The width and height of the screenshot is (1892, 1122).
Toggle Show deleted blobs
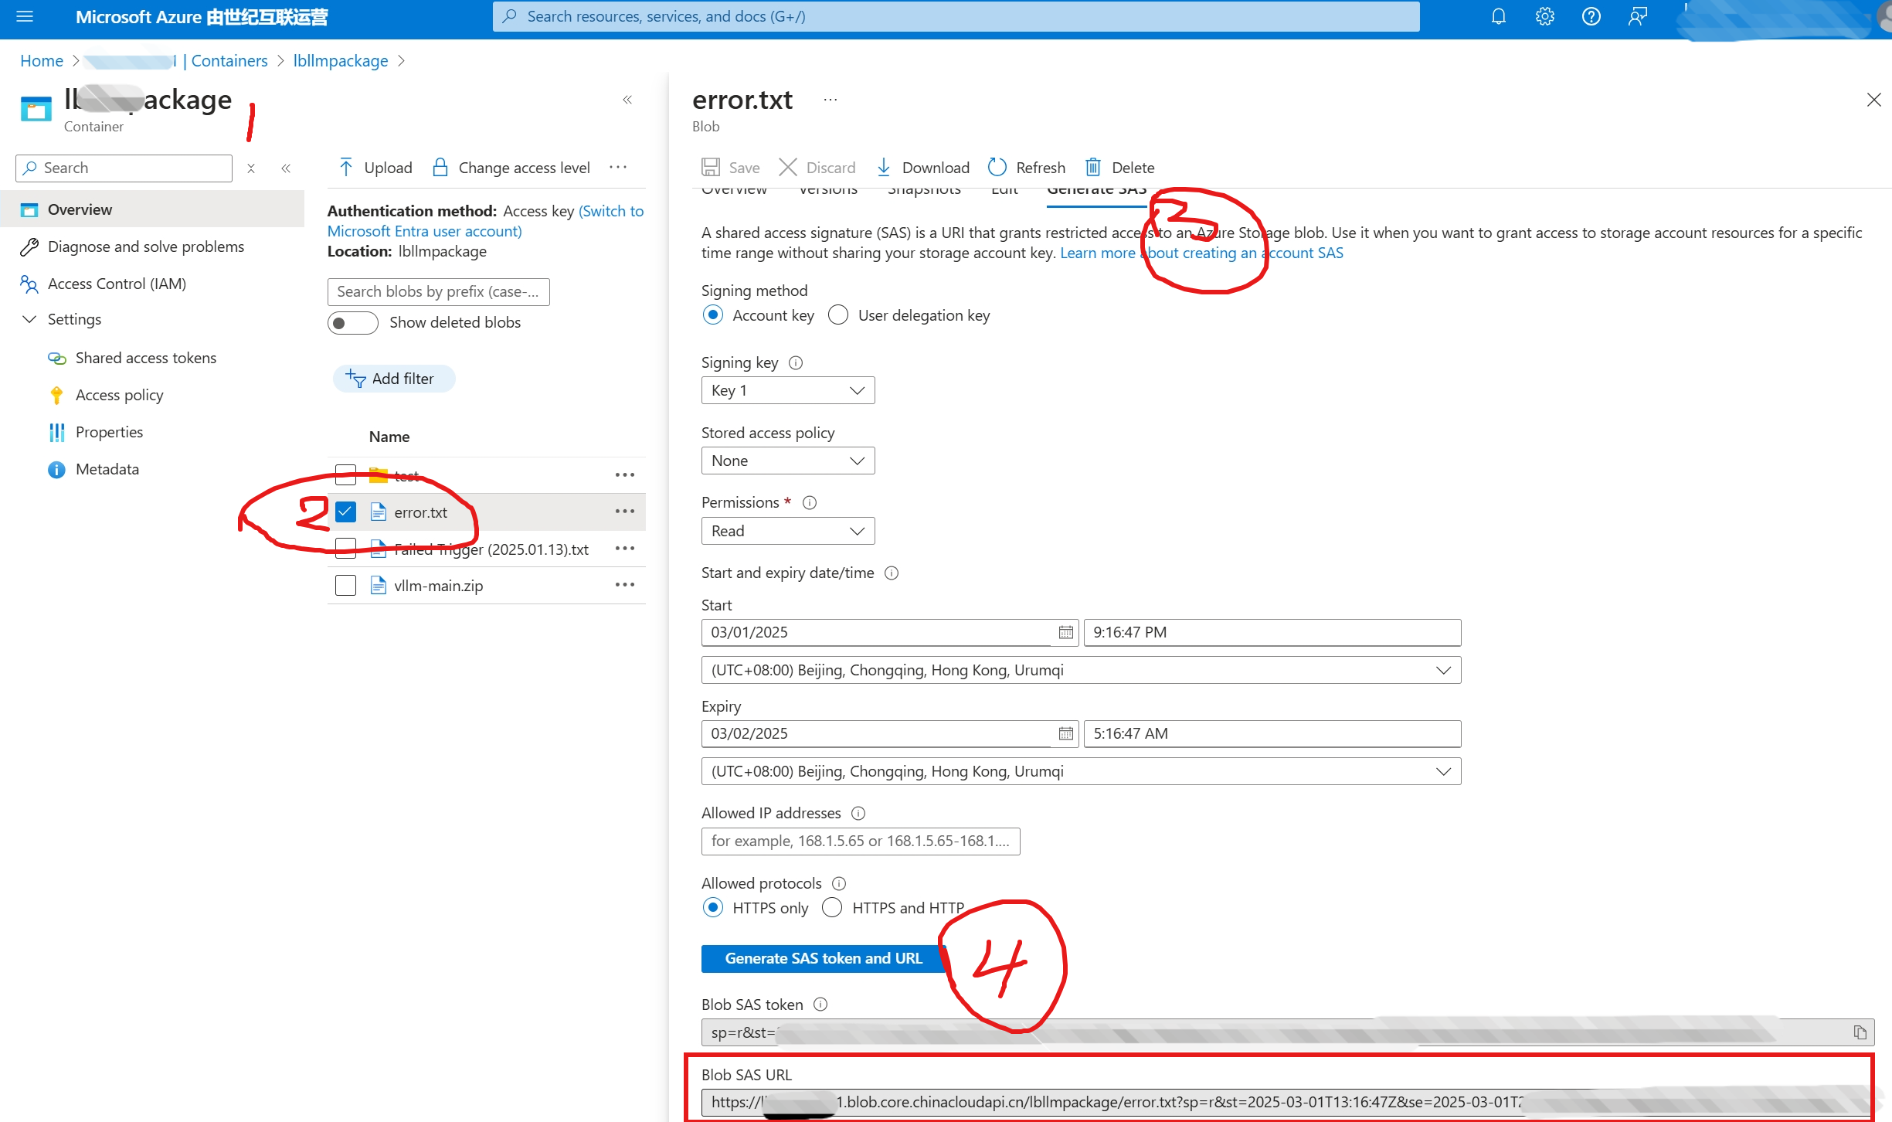(352, 322)
